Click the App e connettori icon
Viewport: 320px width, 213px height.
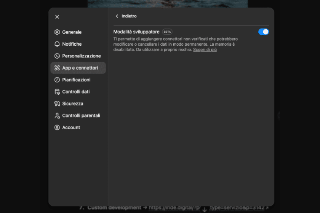point(57,68)
